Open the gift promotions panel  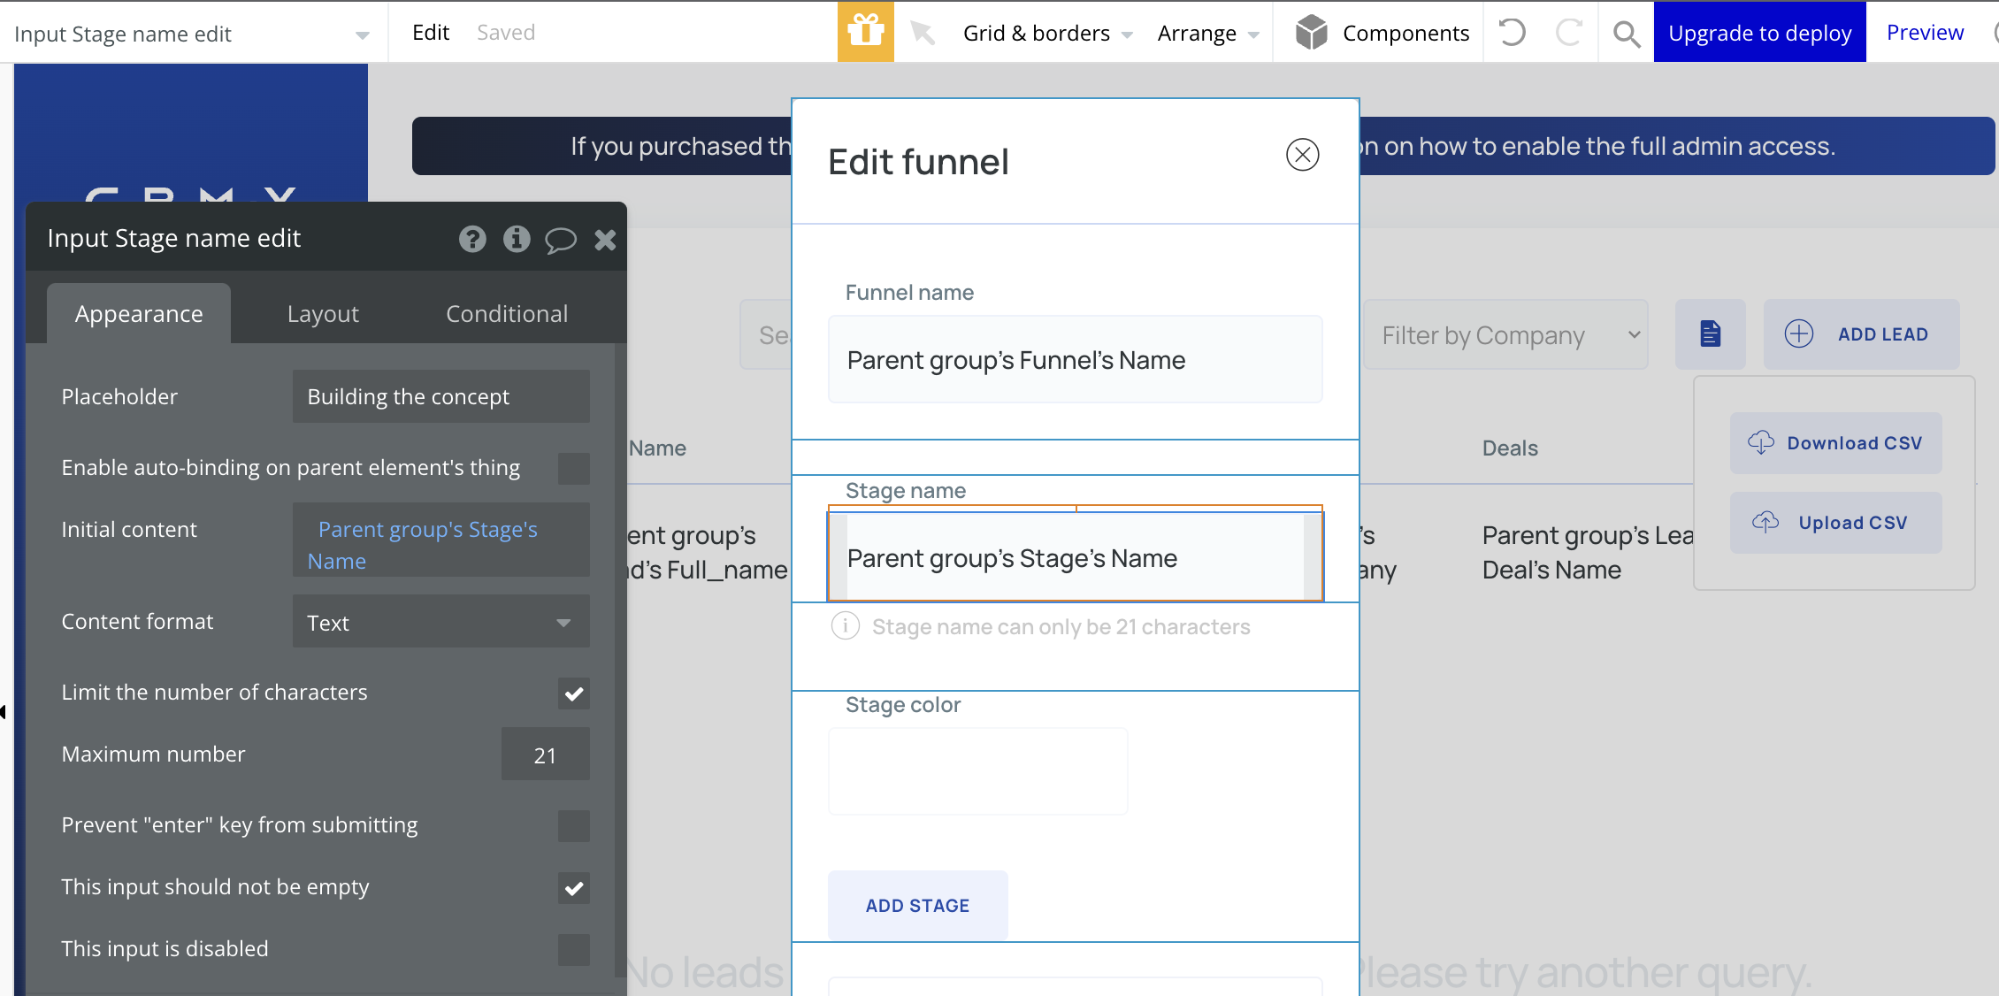pyautogui.click(x=865, y=32)
